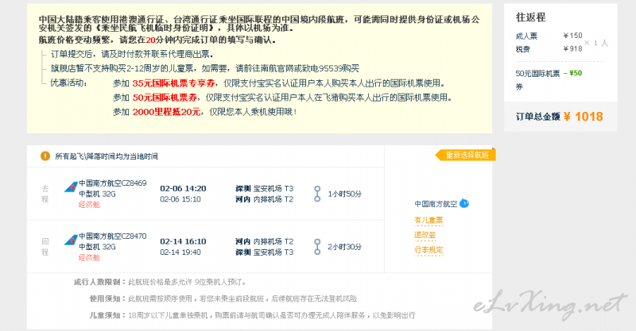Select the 2000里程抵20元 promotion text
The image size is (636, 331).
click(x=166, y=112)
